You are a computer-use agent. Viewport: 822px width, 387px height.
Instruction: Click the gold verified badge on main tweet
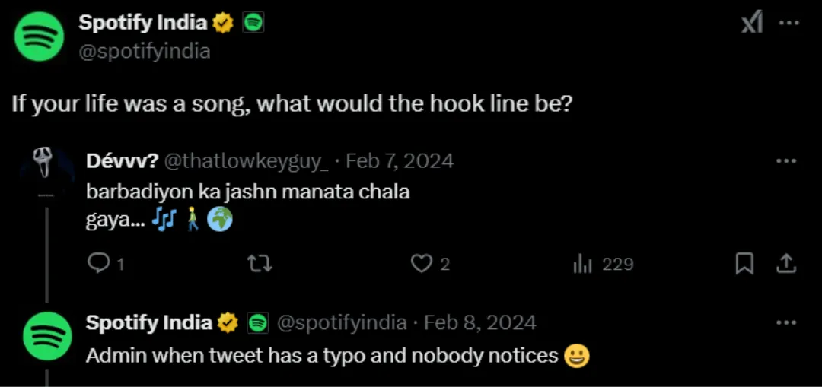(x=223, y=23)
